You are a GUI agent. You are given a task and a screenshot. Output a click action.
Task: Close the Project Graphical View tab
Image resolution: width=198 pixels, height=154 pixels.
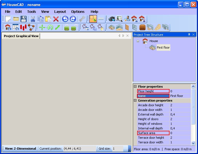tap(127, 36)
